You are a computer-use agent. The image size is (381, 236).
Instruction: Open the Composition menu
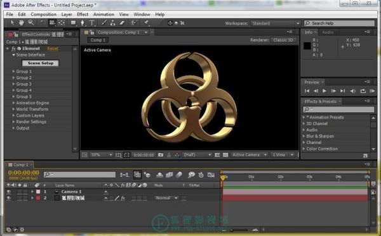tap(43, 15)
